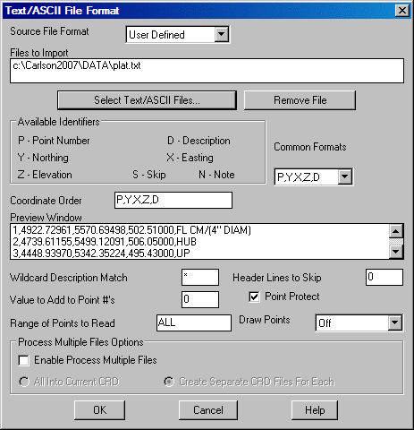
Task: Click the Cancel button
Action: click(208, 410)
